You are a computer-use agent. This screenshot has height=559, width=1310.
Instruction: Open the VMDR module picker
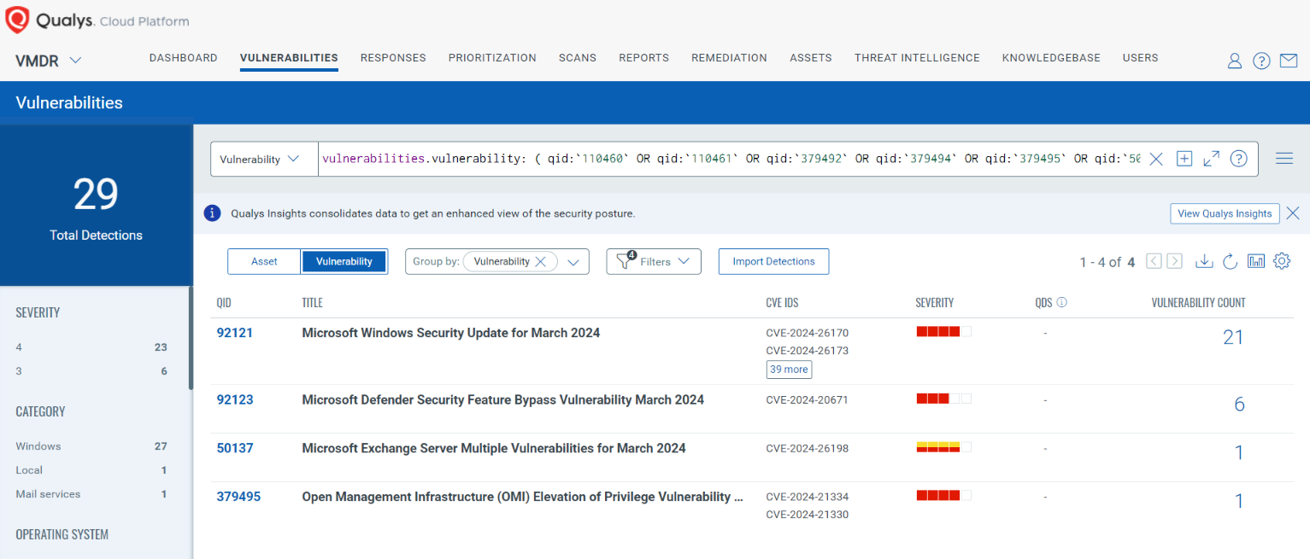[49, 61]
